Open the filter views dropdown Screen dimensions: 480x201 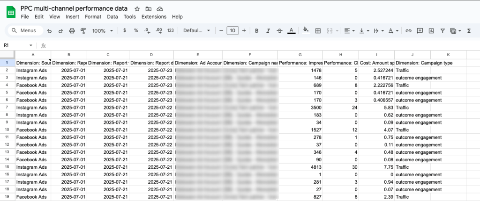tap(456, 30)
